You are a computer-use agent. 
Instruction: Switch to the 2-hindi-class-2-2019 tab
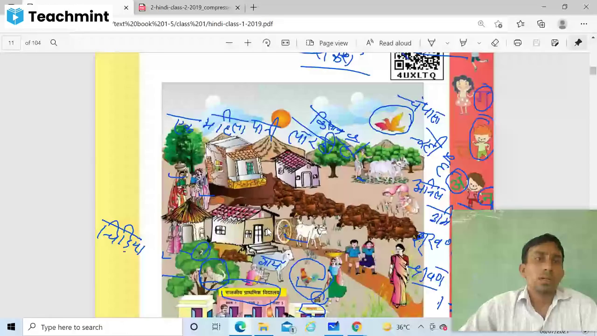pos(189,7)
